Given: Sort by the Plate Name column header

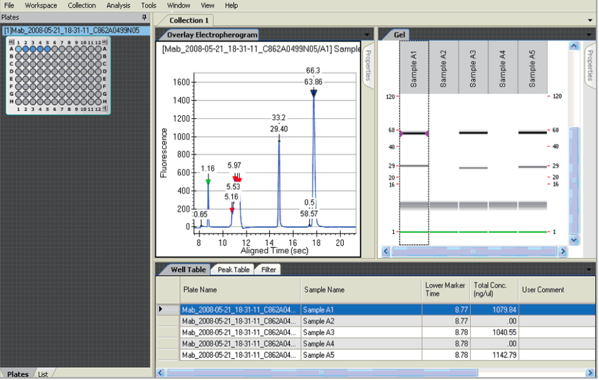Looking at the screenshot, I should (x=240, y=290).
